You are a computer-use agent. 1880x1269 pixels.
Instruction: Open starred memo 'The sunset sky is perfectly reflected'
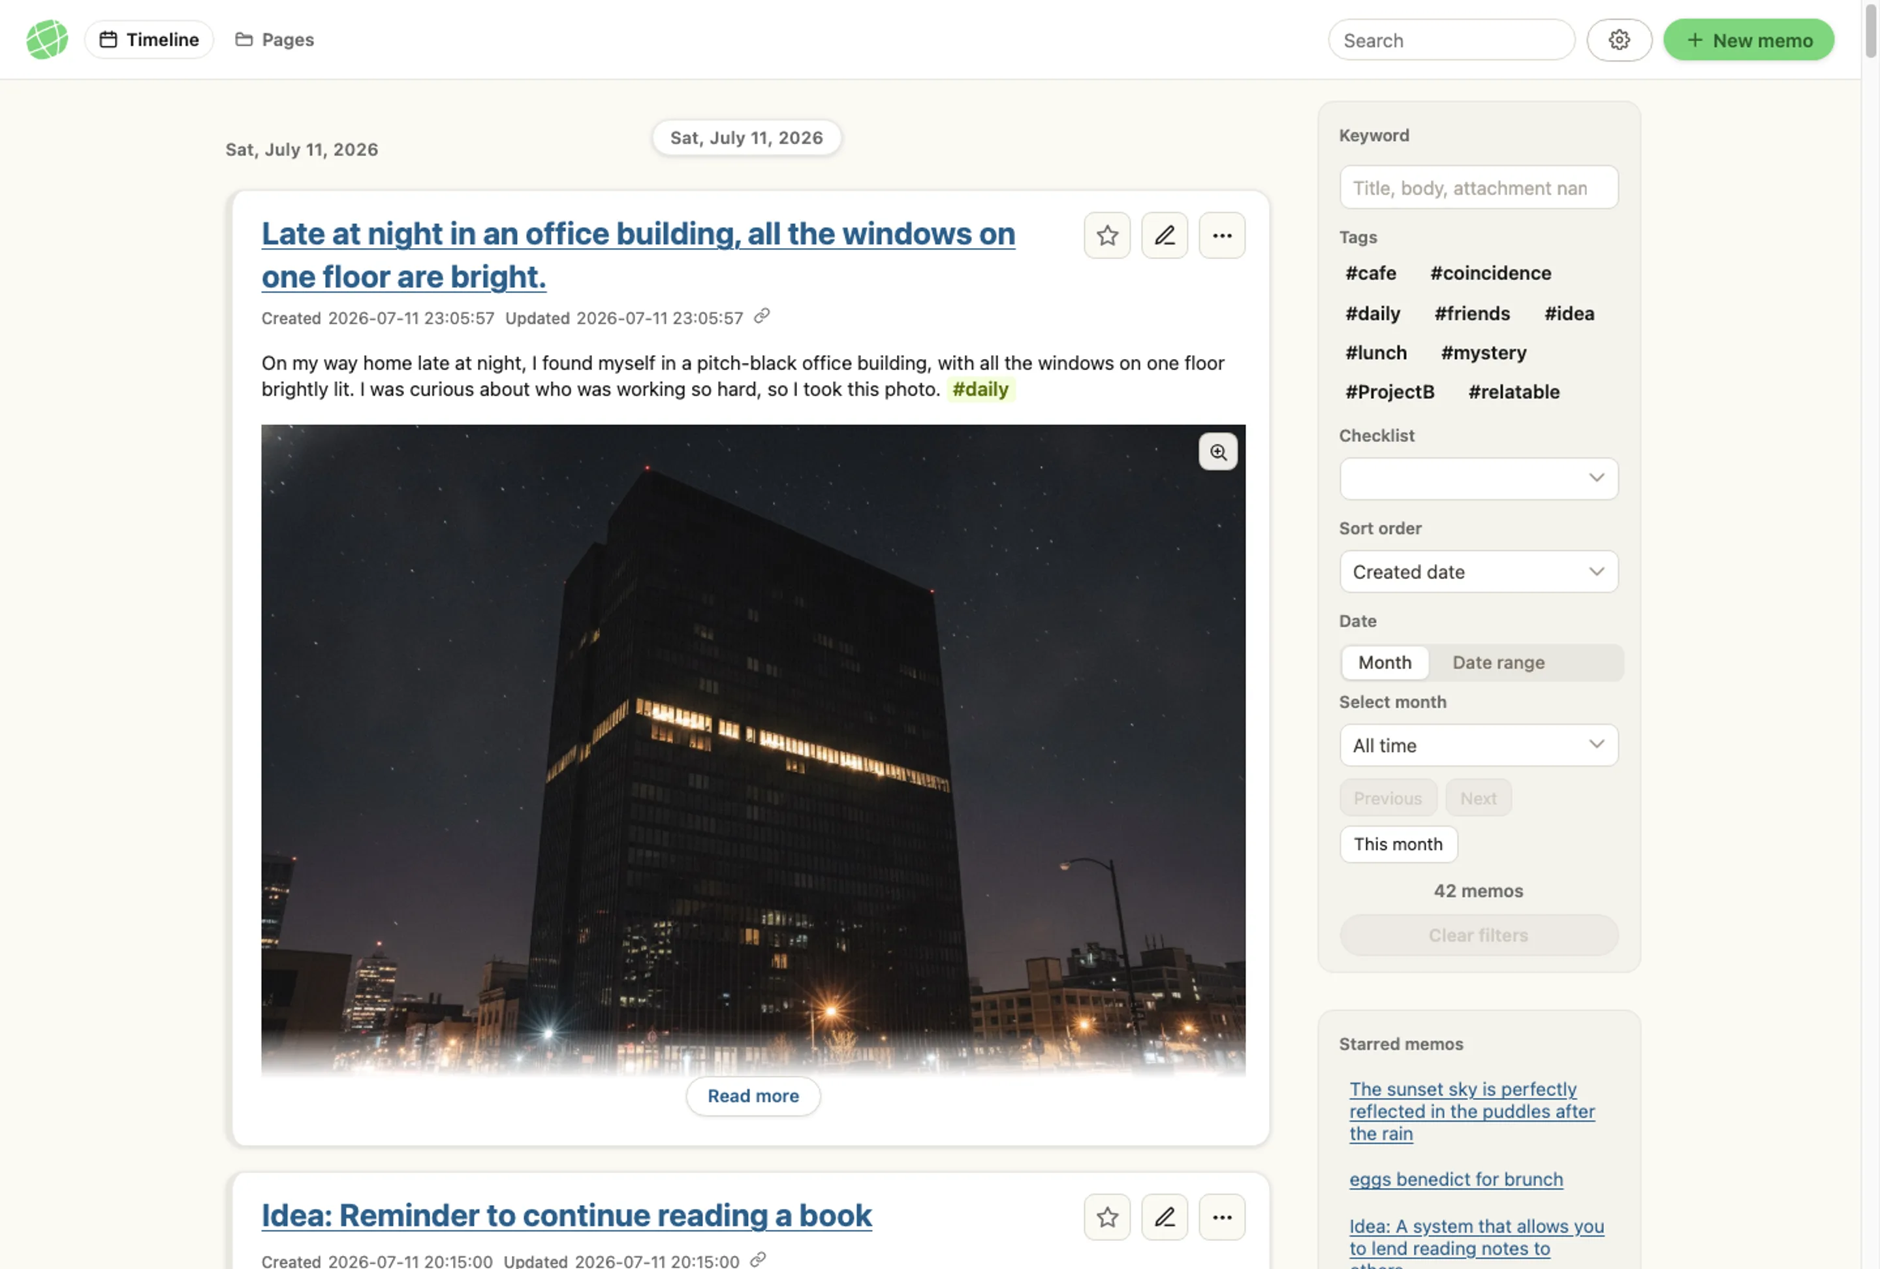[x=1471, y=1111]
